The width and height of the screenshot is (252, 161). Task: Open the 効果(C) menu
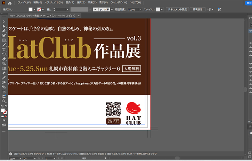point(92,2)
